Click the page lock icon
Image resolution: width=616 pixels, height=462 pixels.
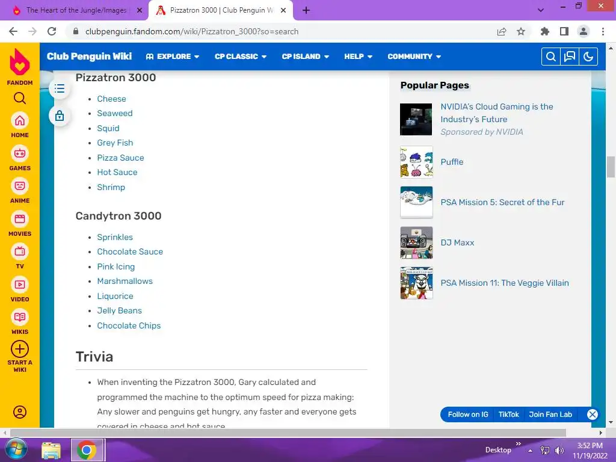[60, 116]
